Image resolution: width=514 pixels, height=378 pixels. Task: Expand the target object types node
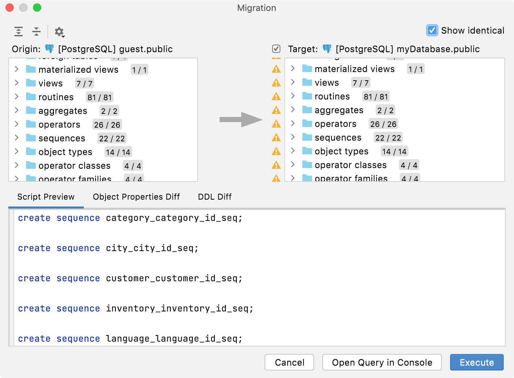click(x=293, y=151)
